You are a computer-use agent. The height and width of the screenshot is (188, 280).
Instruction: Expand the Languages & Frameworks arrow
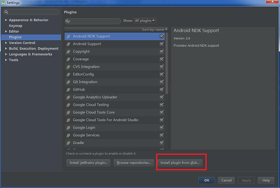(6, 54)
